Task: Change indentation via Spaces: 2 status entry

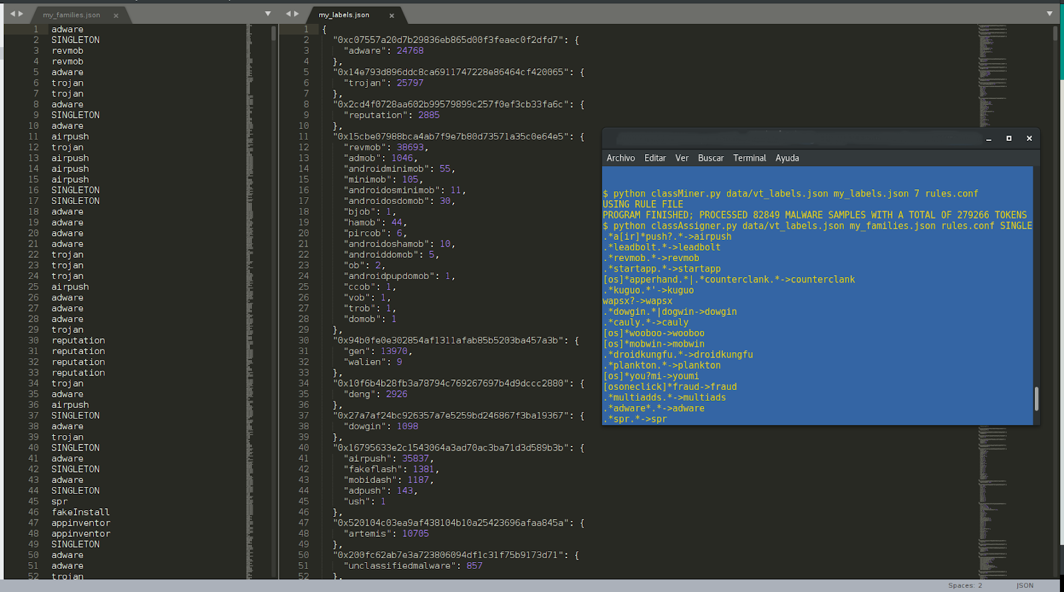Action: (x=965, y=586)
